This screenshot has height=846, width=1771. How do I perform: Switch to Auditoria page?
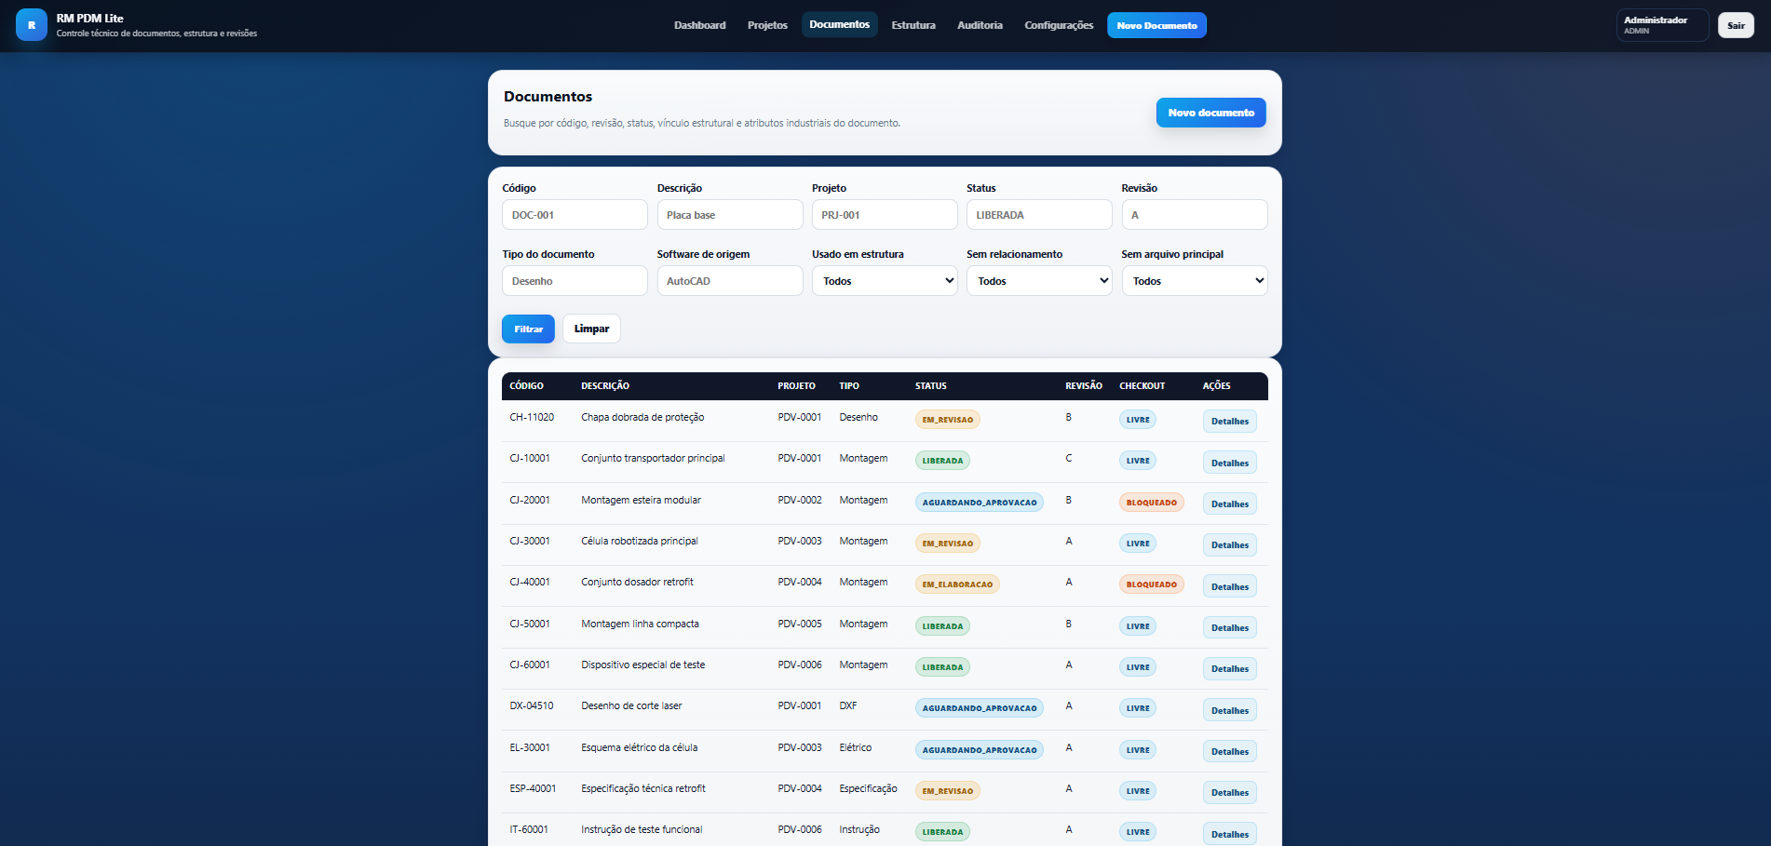pyautogui.click(x=980, y=25)
